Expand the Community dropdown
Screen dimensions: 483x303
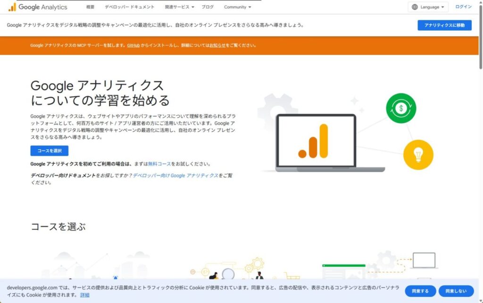pos(237,7)
